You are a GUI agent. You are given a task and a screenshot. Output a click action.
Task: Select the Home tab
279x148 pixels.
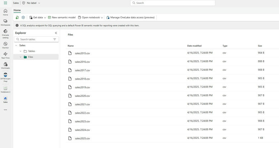[x=17, y=10]
